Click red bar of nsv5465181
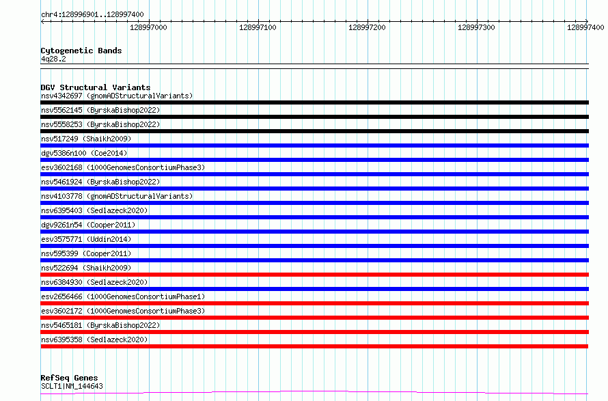The image size is (608, 401). pyautogui.click(x=314, y=332)
